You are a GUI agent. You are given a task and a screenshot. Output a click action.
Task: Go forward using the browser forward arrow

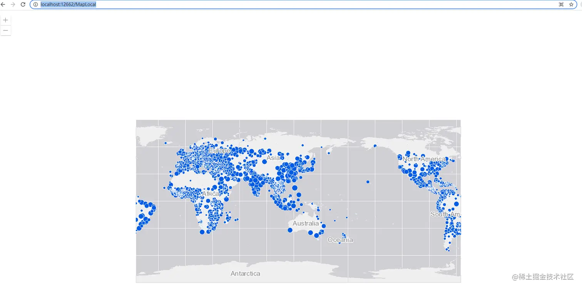click(x=13, y=5)
